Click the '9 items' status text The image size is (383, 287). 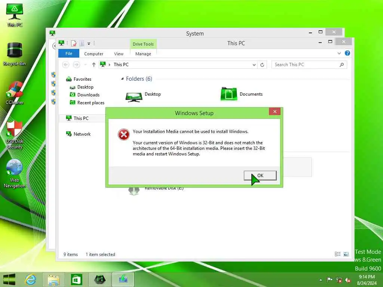[71, 254]
